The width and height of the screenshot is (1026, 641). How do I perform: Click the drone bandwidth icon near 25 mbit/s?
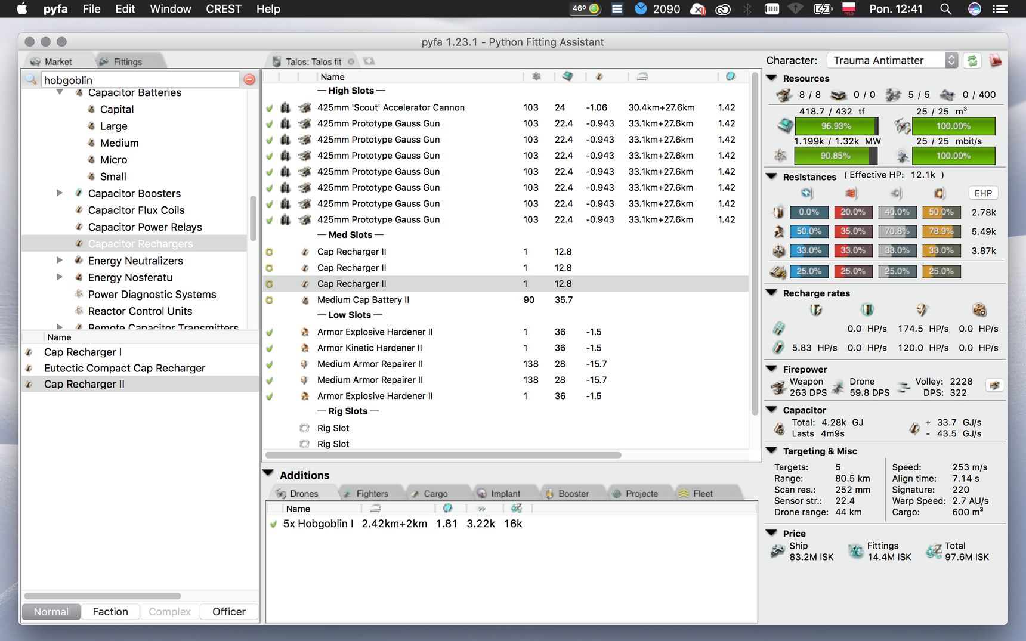[x=902, y=156]
